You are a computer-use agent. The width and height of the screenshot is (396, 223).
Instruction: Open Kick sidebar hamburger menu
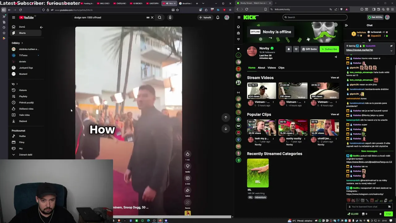[x=239, y=17]
